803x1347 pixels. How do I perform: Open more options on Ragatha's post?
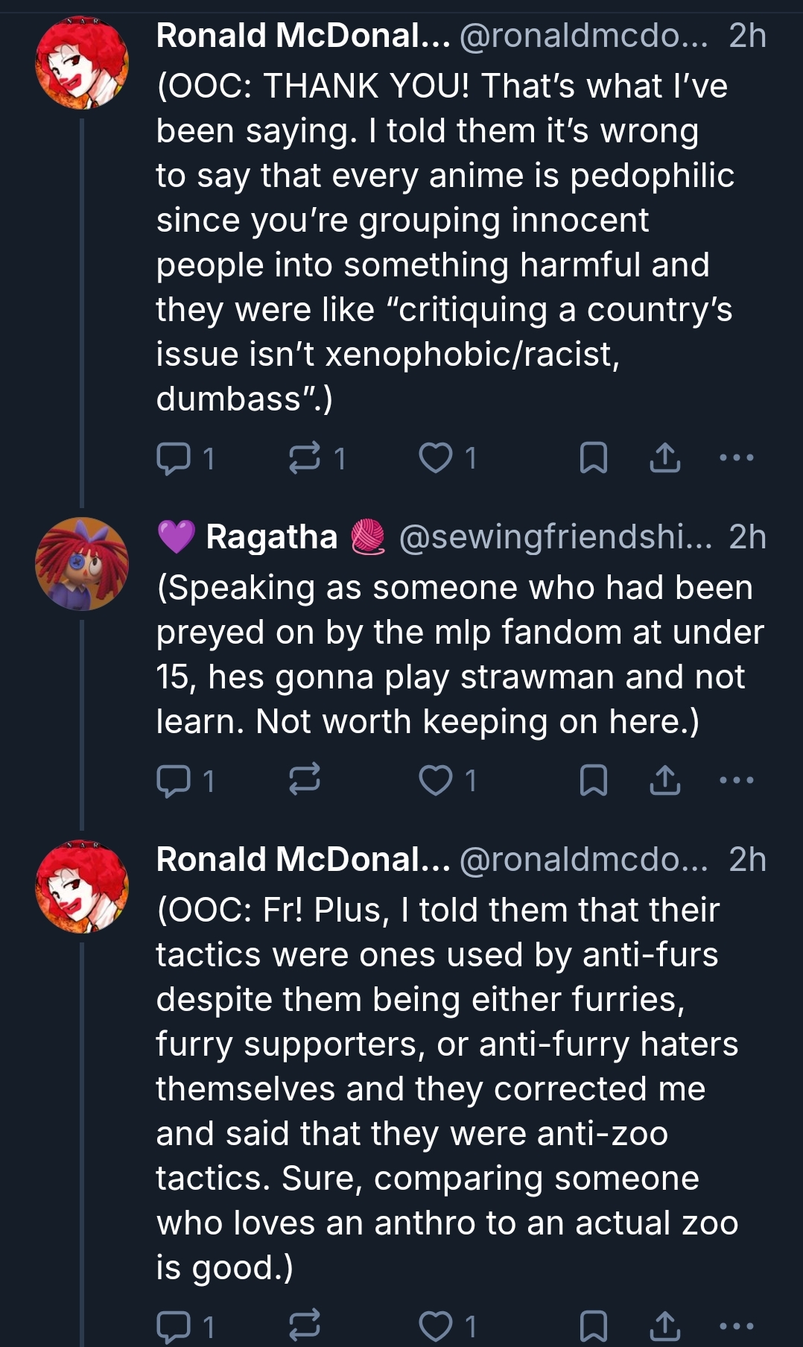click(x=737, y=781)
